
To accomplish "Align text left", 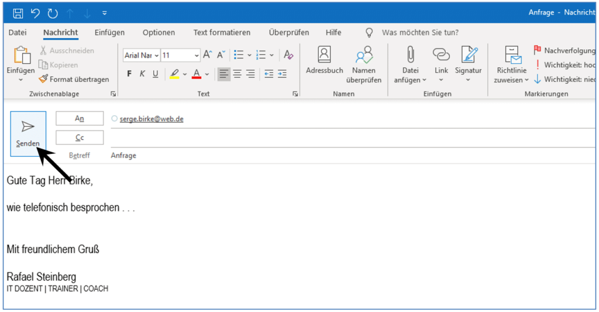I will click(x=224, y=74).
